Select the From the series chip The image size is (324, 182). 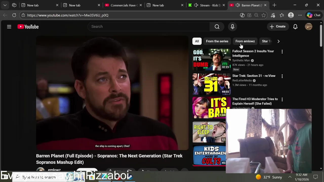[217, 41]
